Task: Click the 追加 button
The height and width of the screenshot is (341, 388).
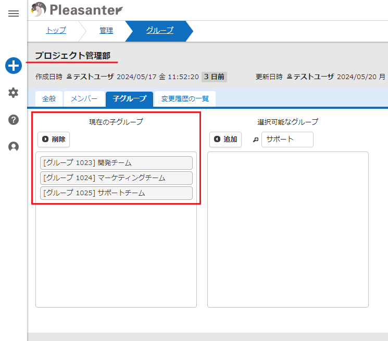Action: (x=226, y=140)
